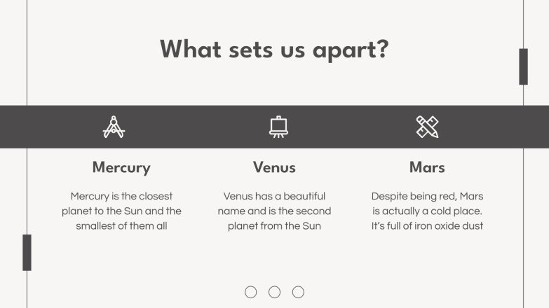
Task: Select the third pagination circle
Action: tap(299, 292)
